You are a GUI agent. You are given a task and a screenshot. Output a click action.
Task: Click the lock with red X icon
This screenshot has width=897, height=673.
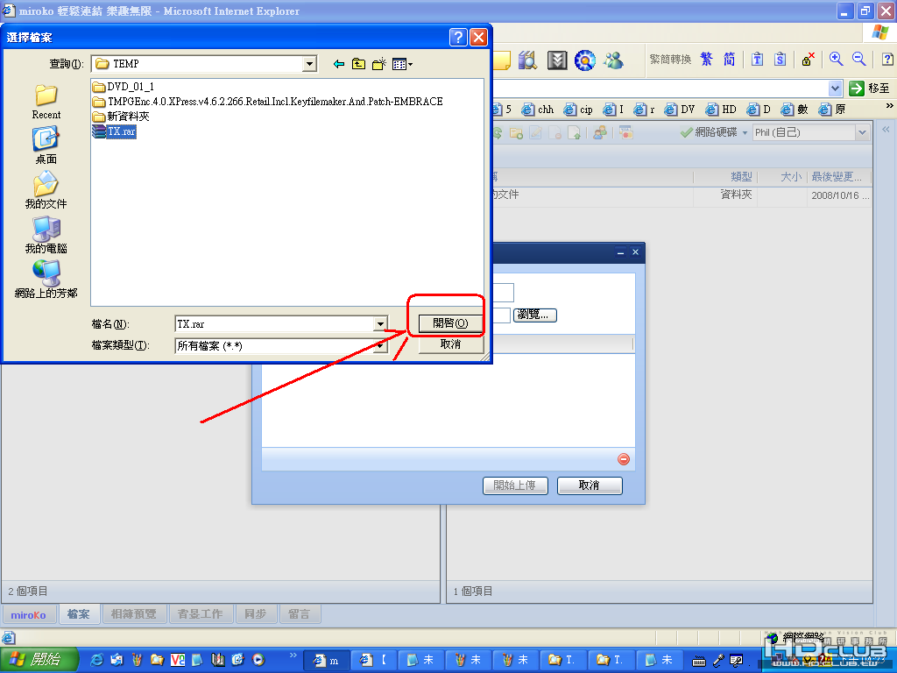click(x=808, y=60)
